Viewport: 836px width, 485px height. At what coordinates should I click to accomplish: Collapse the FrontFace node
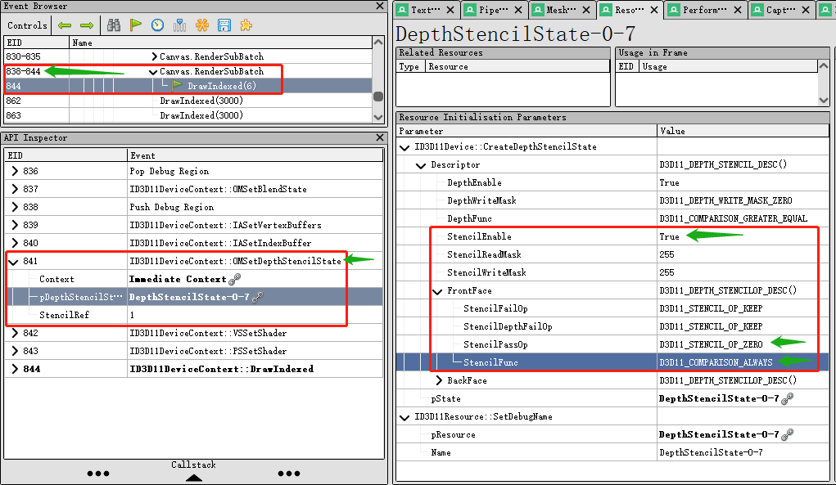pyautogui.click(x=437, y=291)
